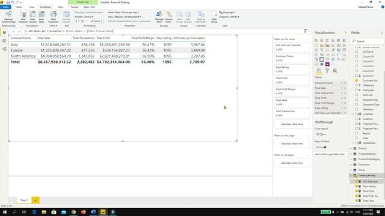Collapse the Fields pane chevron

[382, 32]
